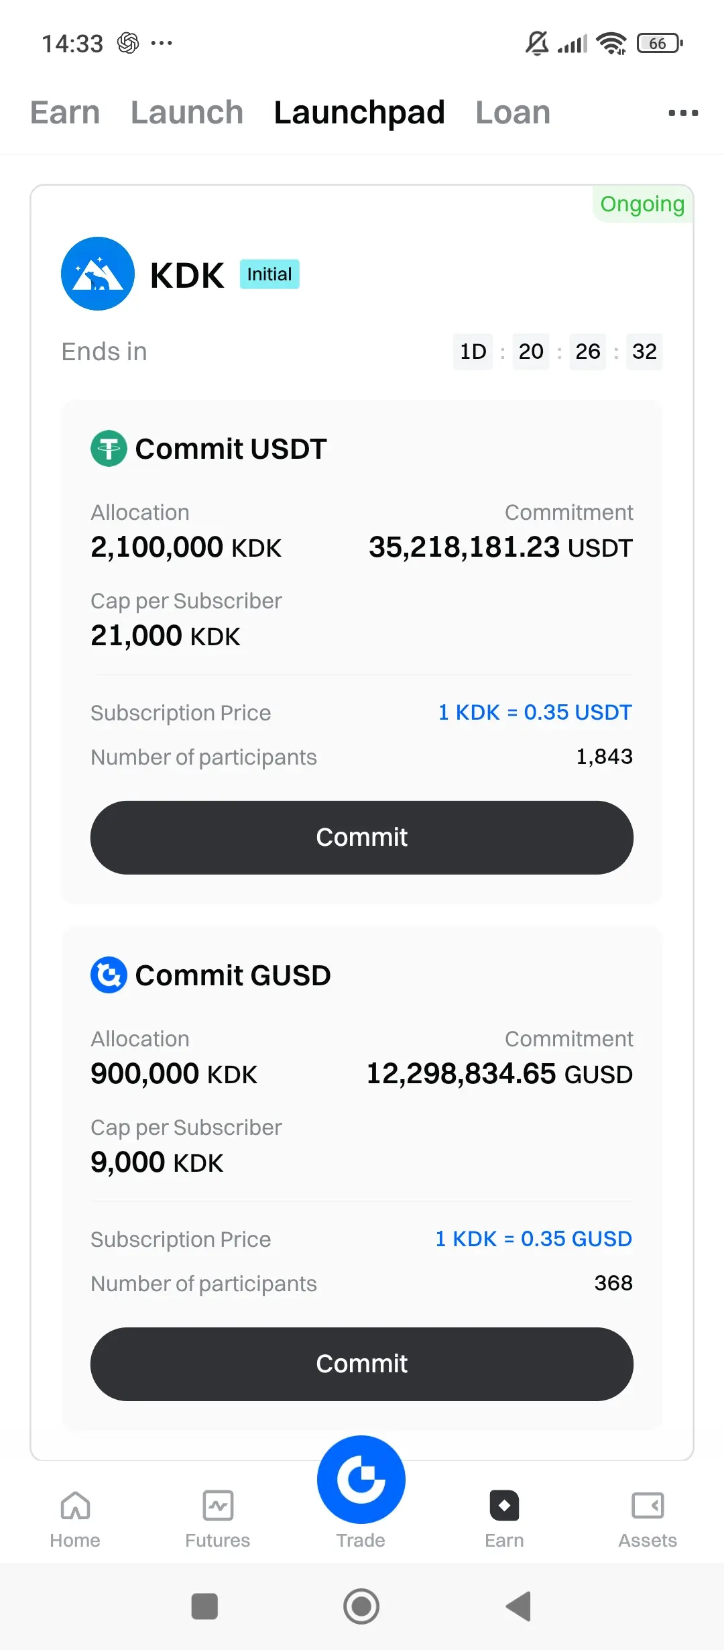Tap the Initial badge next to KDK

click(x=269, y=274)
